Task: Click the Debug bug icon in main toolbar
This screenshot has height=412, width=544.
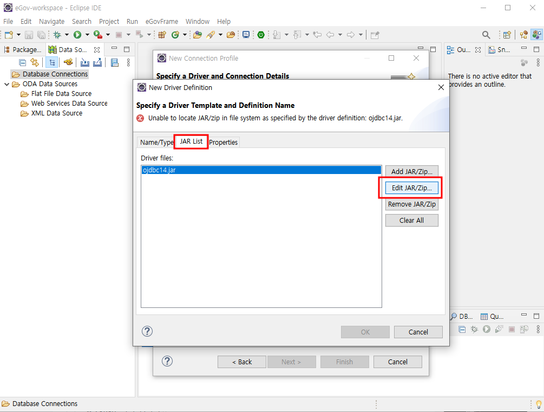Action: point(57,35)
